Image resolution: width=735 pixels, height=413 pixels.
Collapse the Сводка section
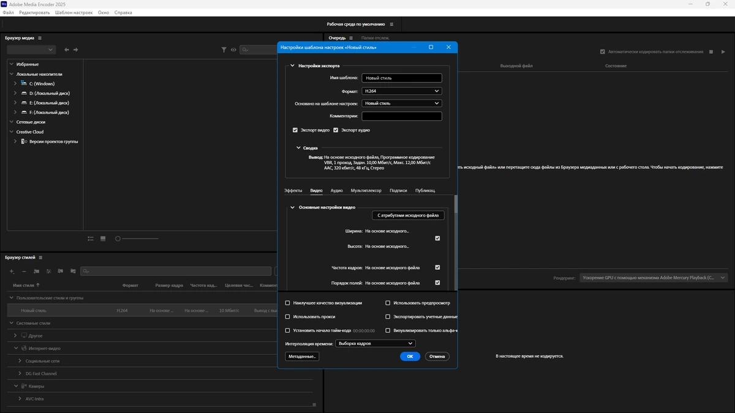click(298, 147)
